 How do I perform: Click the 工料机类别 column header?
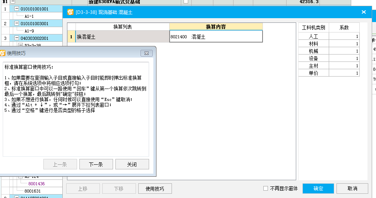pos(313,27)
